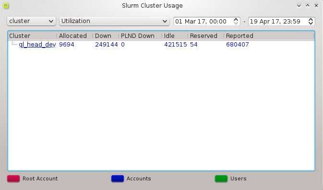The height and width of the screenshot is (190, 323).
Task: Close the Slurm Cluster Usage window
Action: point(316,6)
